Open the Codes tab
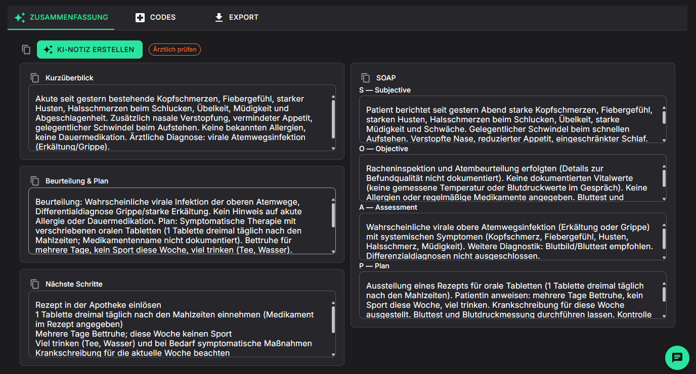This screenshot has width=696, height=374. click(x=156, y=17)
